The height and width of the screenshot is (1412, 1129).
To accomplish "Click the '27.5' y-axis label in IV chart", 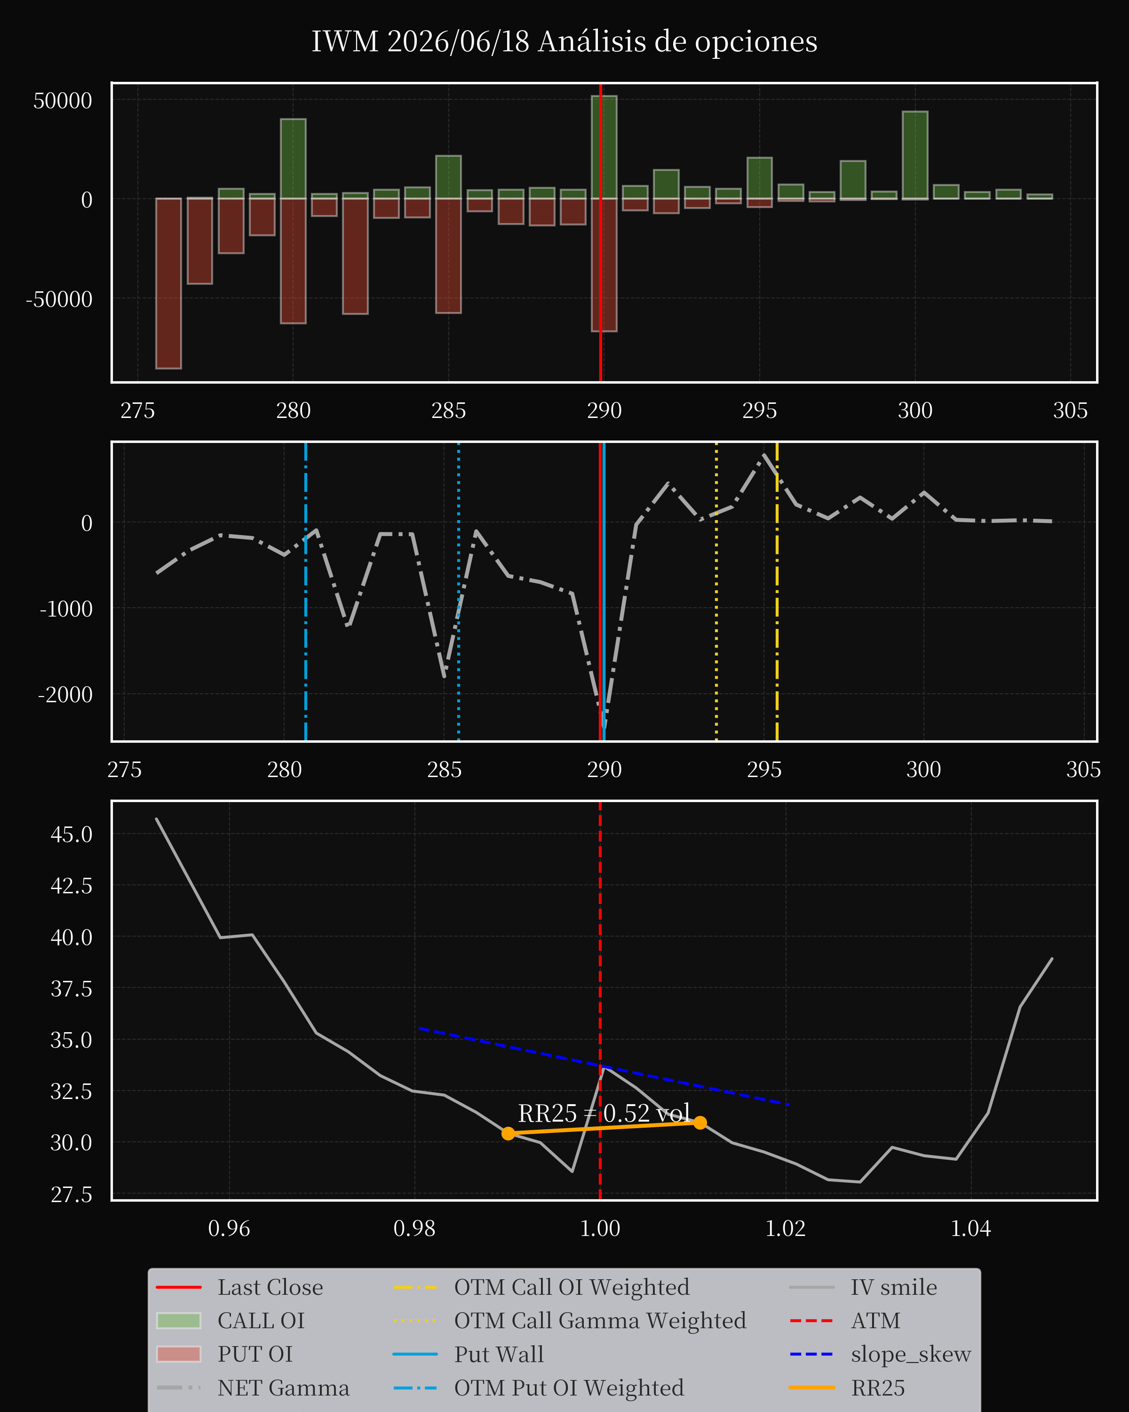I will coord(72,1195).
